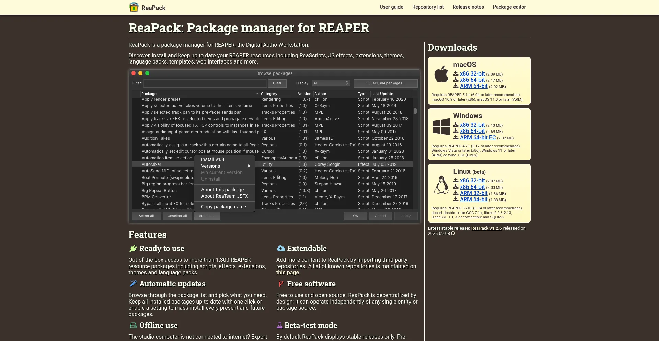Click the Linux Tux penguin icon
This screenshot has height=341, width=659.
(441, 185)
